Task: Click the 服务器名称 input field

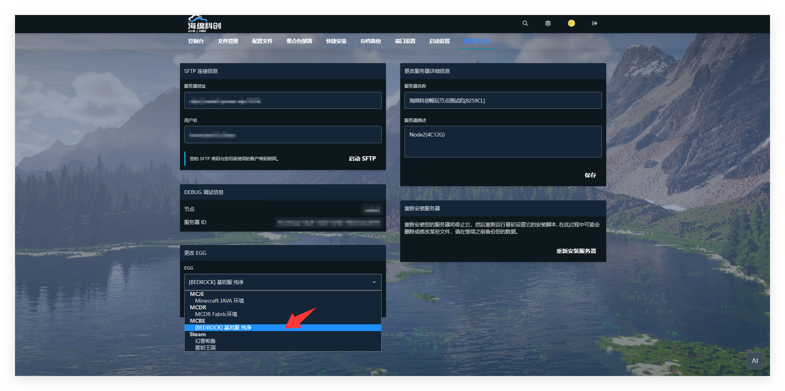Action: point(502,101)
